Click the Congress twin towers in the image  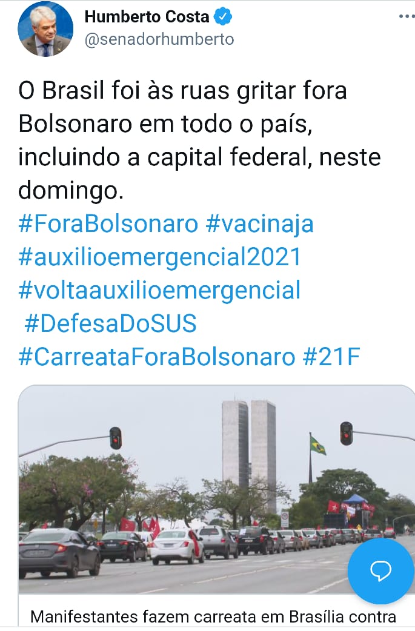[x=249, y=455]
